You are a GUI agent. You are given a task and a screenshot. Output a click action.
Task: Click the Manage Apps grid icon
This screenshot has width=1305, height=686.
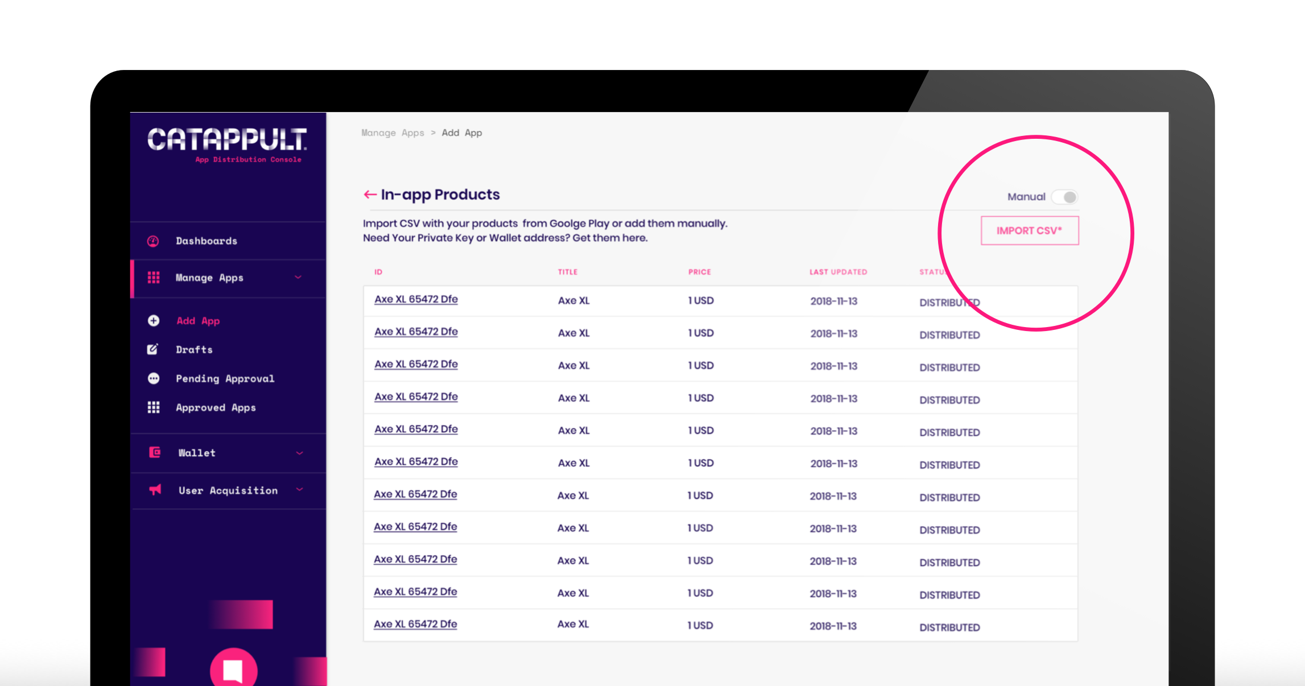(x=154, y=278)
